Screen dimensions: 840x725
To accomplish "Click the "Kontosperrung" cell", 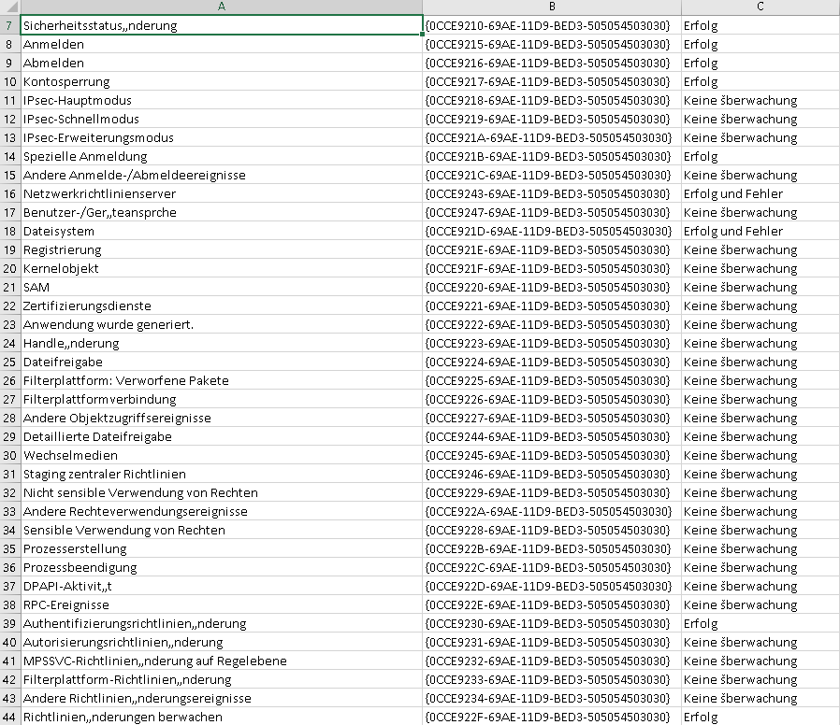I will click(66, 81).
